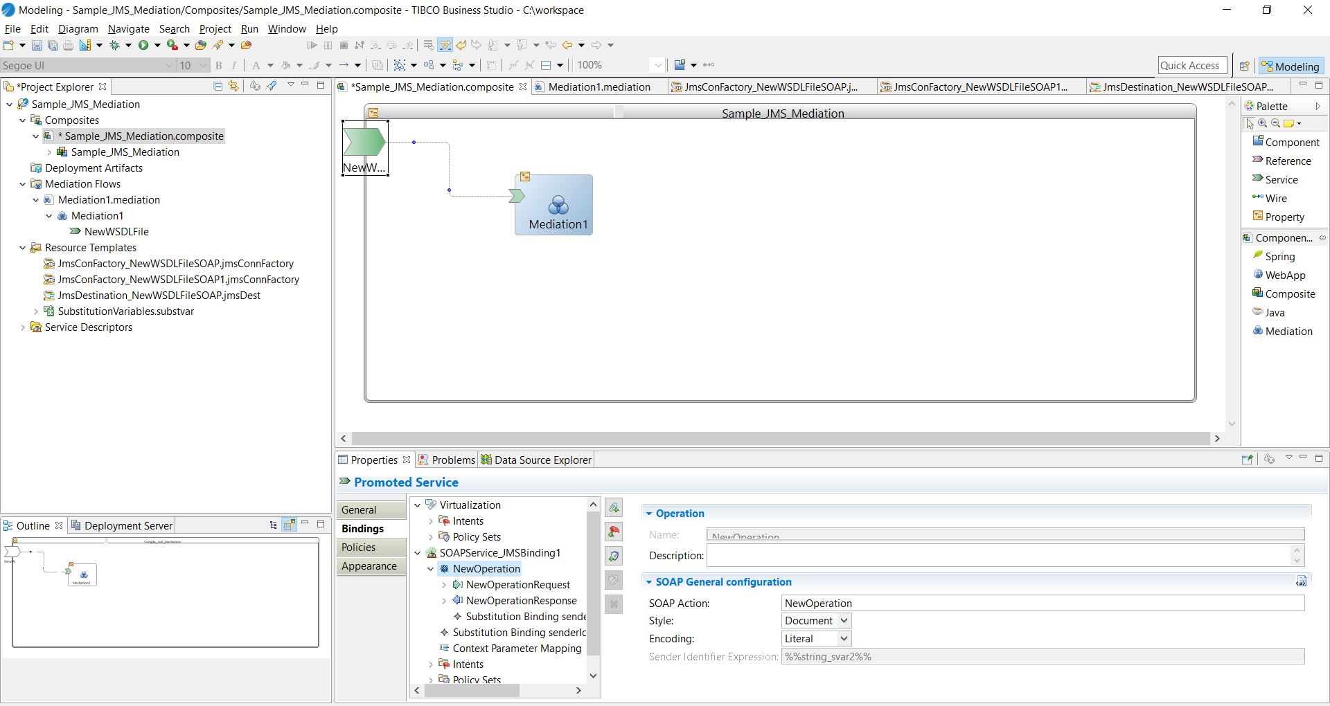Viewport: 1330px width, 706px height.
Task: Open the Encoding dropdown showing Literal
Action: pyautogui.click(x=816, y=639)
